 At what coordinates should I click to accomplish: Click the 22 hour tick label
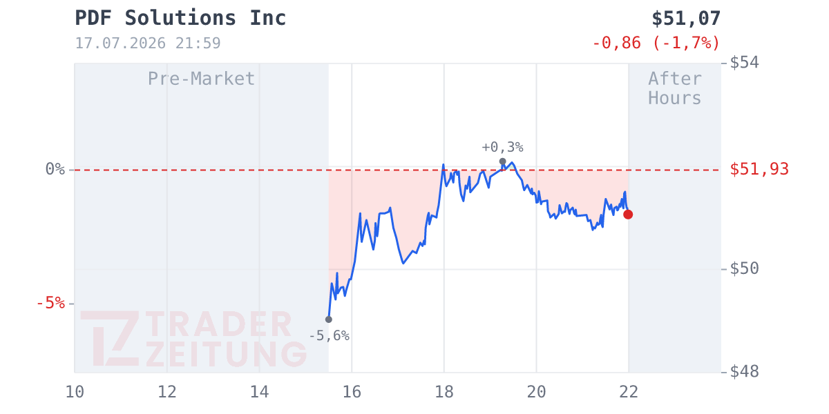point(629,392)
